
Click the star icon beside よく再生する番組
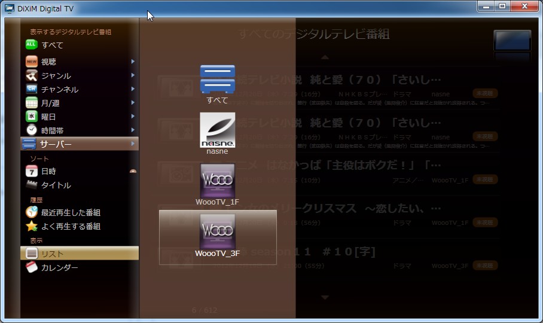pos(32,226)
